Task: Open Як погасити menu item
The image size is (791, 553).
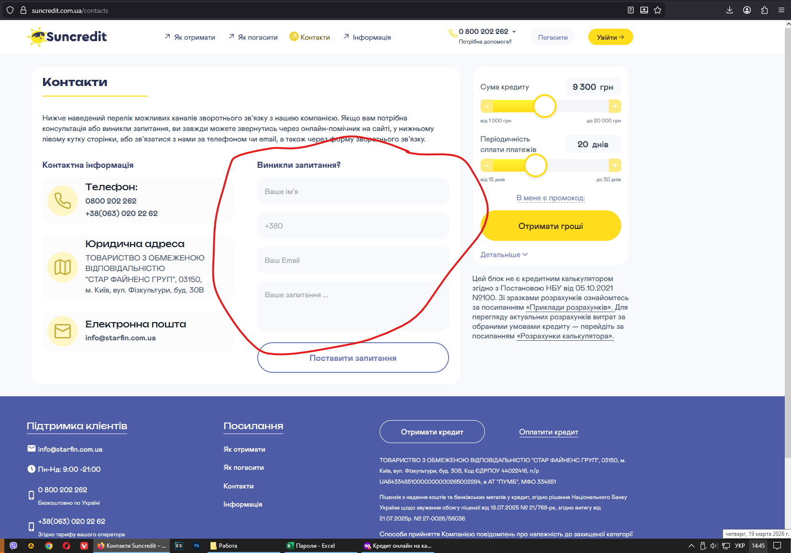Action: coord(253,37)
